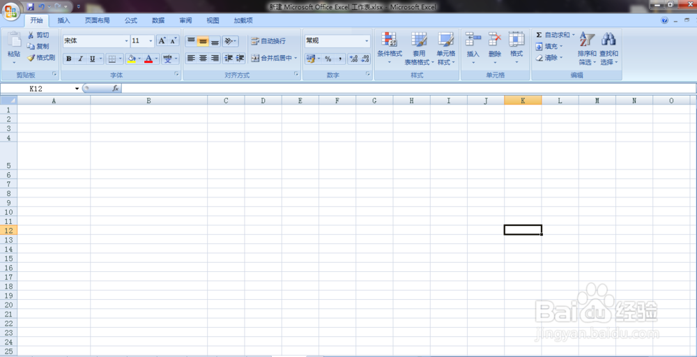Cut selection using 剪切
Screen dimensions: 697x357
coord(38,35)
